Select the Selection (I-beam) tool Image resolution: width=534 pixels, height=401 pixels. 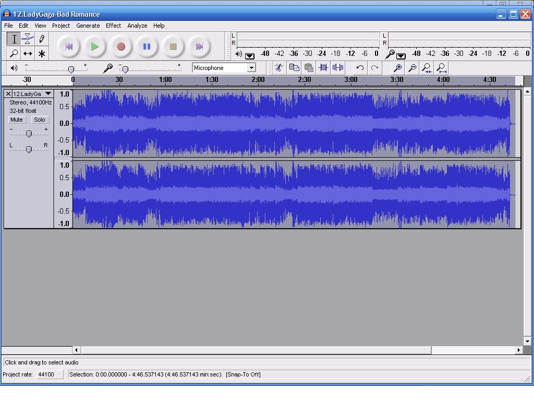[14, 39]
